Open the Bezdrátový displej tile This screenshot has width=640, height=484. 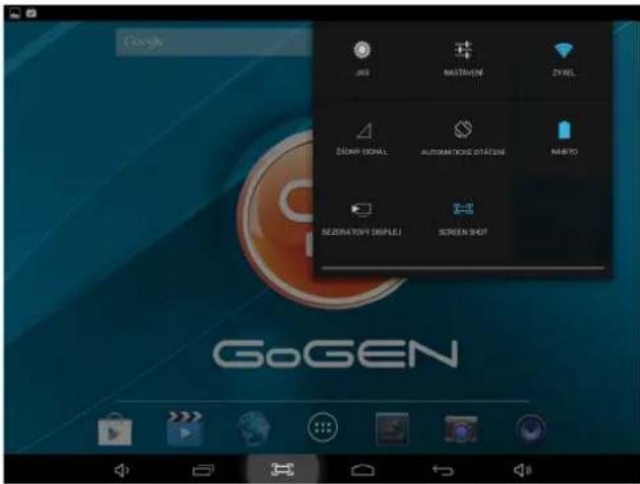point(361,218)
